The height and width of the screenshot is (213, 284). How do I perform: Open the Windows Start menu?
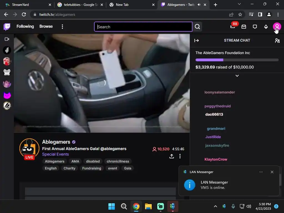point(111,206)
